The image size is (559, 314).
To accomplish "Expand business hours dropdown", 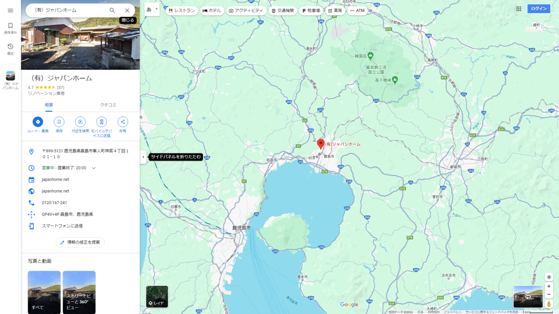I will [94, 168].
